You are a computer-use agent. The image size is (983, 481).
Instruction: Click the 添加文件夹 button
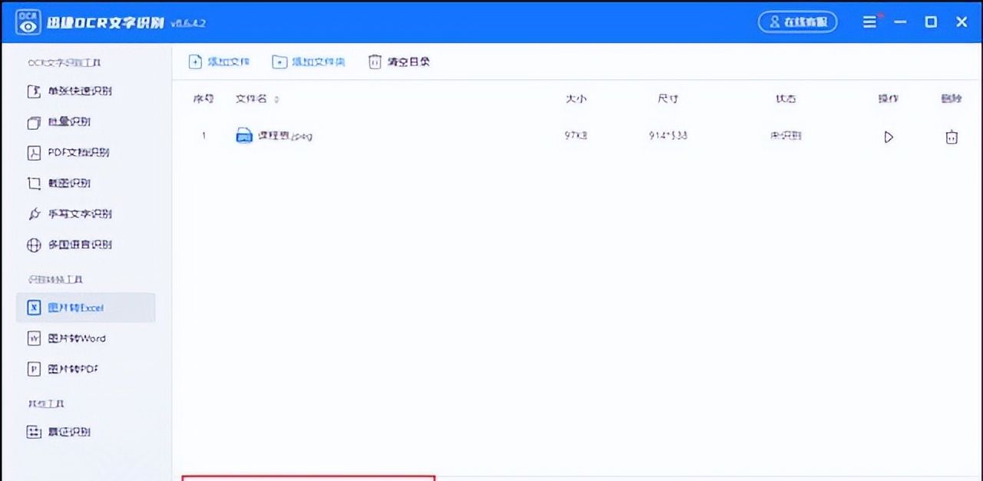click(x=308, y=61)
